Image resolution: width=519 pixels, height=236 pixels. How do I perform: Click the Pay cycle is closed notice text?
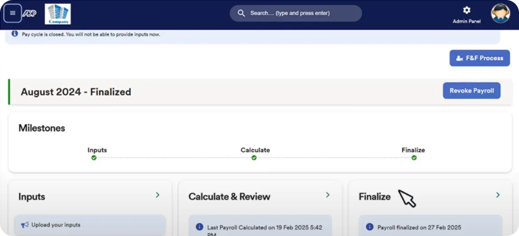[91, 34]
